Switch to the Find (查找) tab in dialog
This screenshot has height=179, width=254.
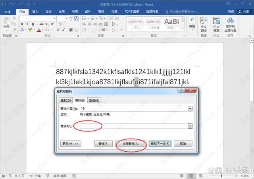[65, 100]
